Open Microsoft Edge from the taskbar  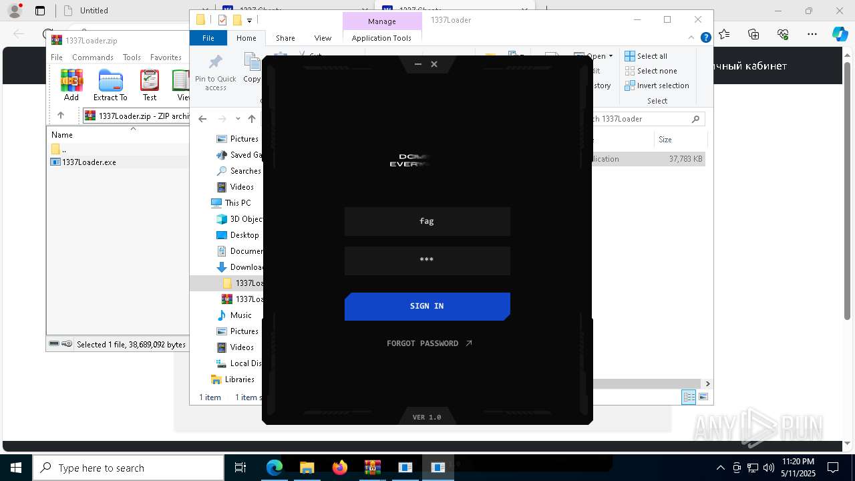pyautogui.click(x=275, y=468)
